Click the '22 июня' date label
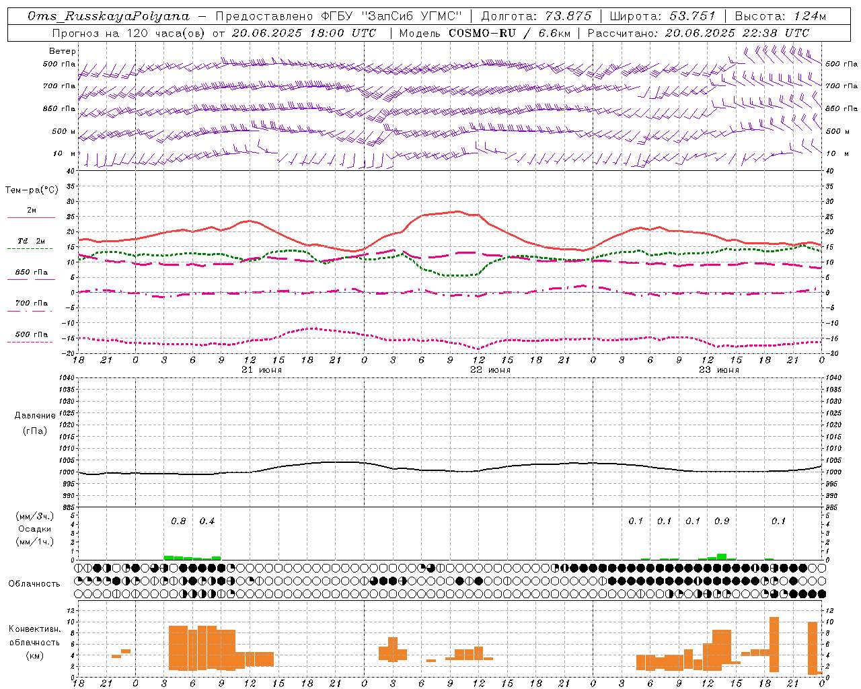The image size is (861, 689). tap(490, 370)
